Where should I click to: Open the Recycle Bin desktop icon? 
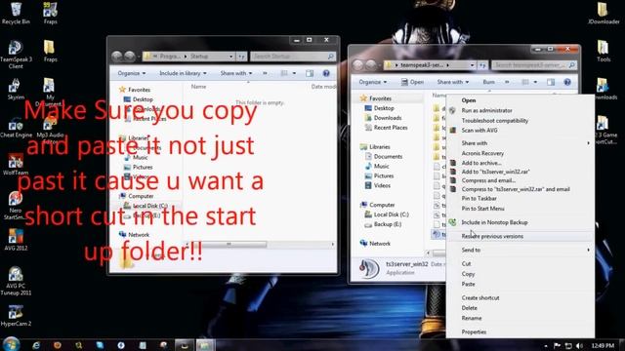tap(16, 13)
